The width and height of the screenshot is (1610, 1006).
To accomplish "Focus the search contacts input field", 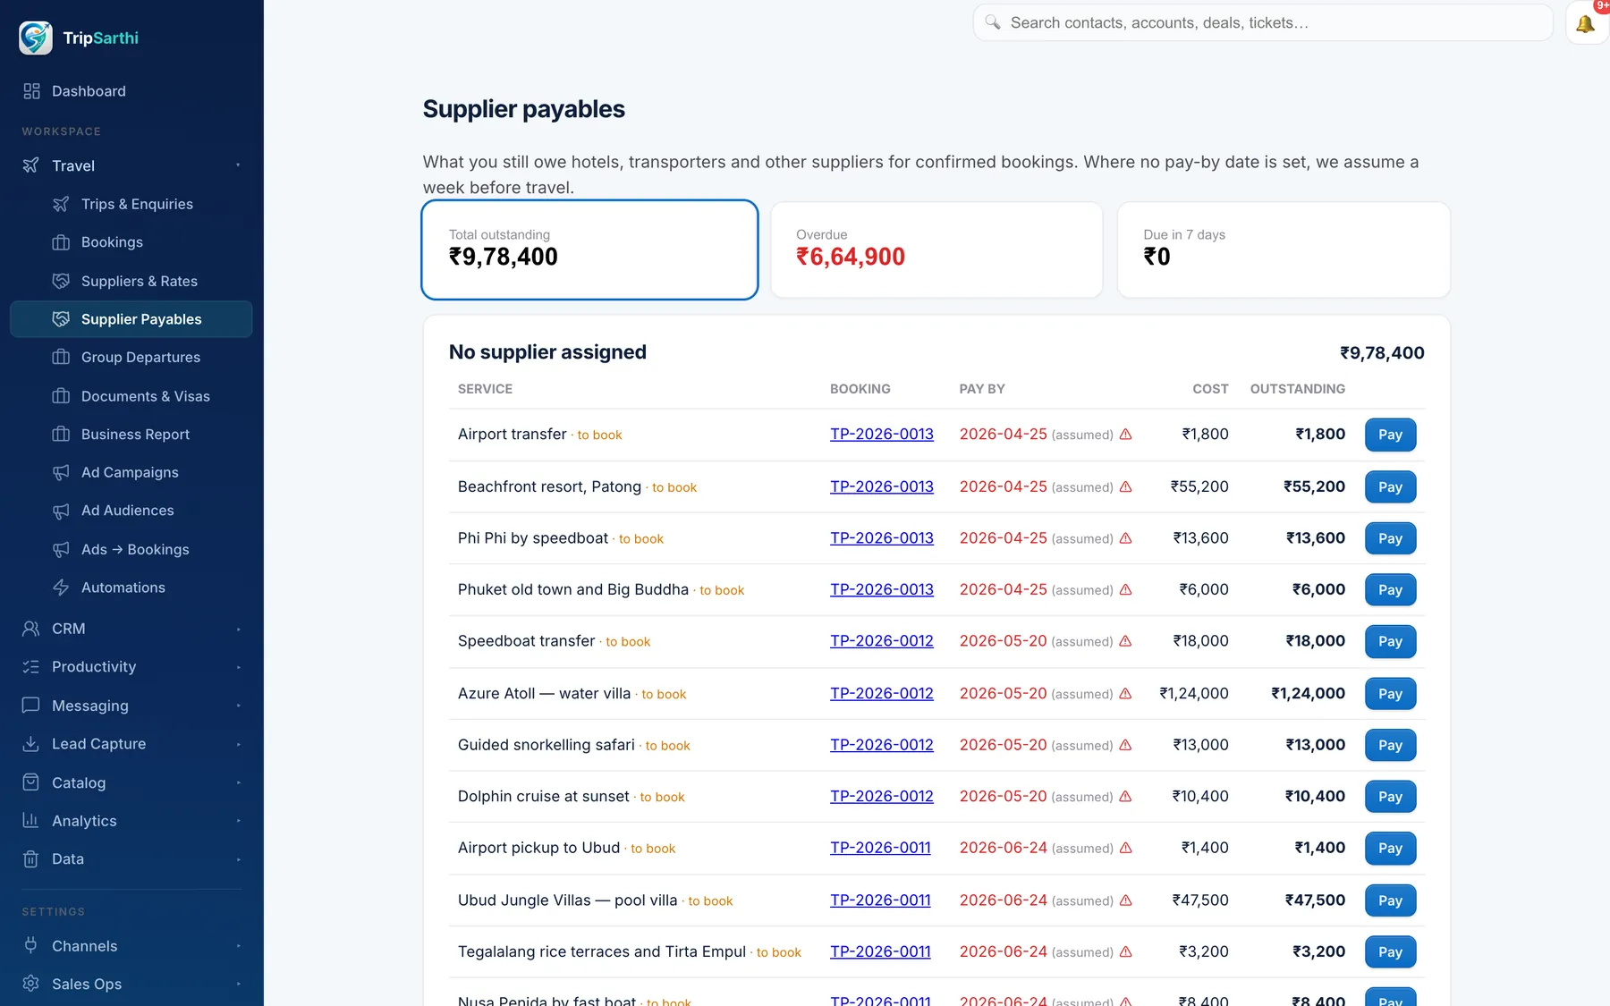I will coord(1263,22).
